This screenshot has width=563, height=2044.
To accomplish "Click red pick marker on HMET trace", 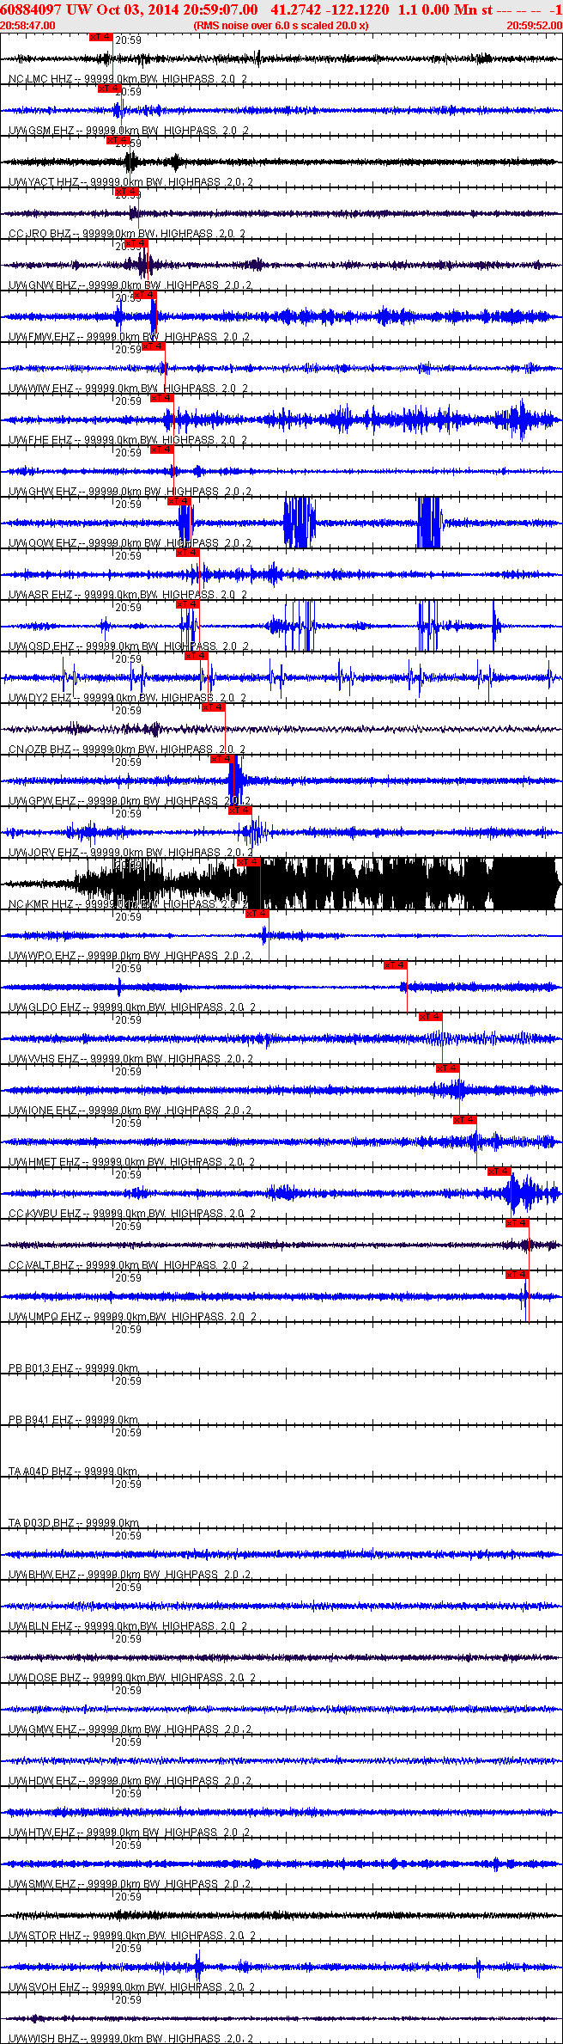I will pos(464,1120).
